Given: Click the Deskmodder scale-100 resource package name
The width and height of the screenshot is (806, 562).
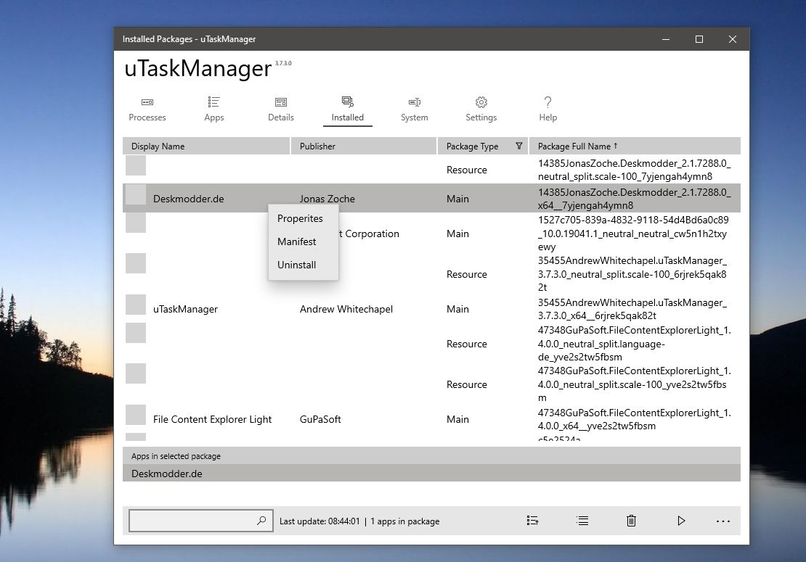Looking at the screenshot, I should click(634, 170).
